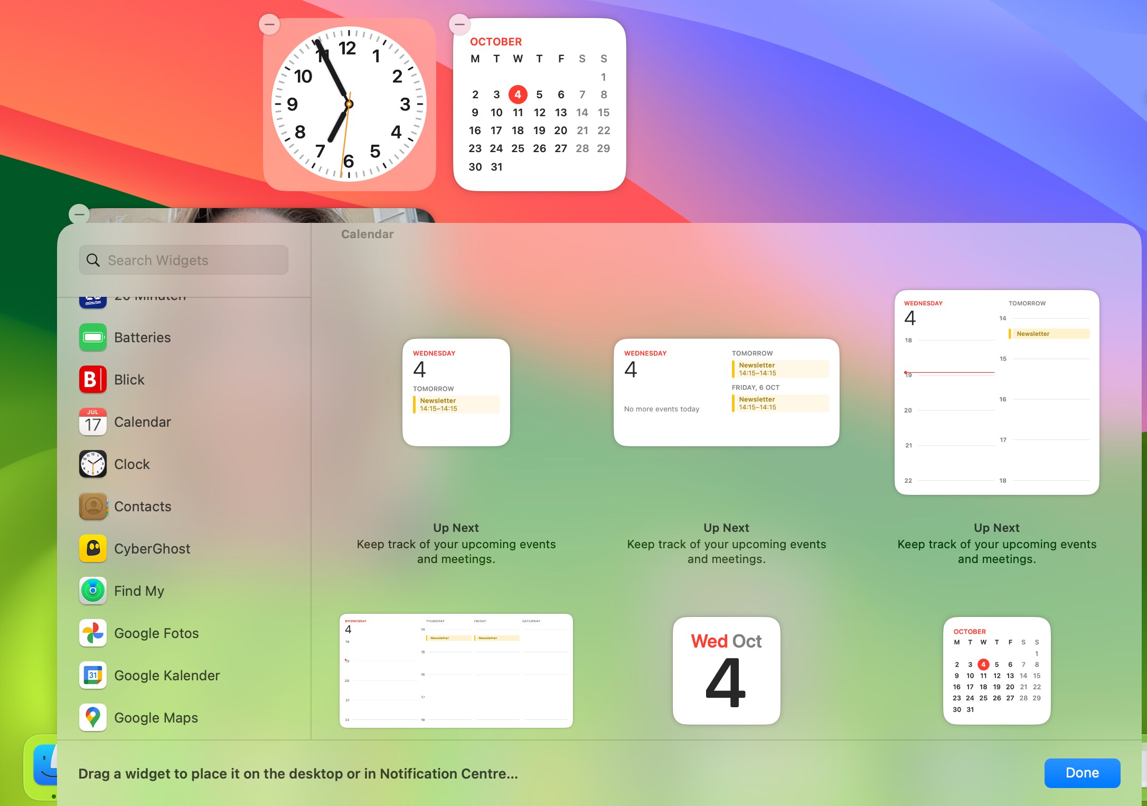This screenshot has width=1147, height=806.
Task: Click the magnifying glass in the search bar
Action: tap(93, 260)
